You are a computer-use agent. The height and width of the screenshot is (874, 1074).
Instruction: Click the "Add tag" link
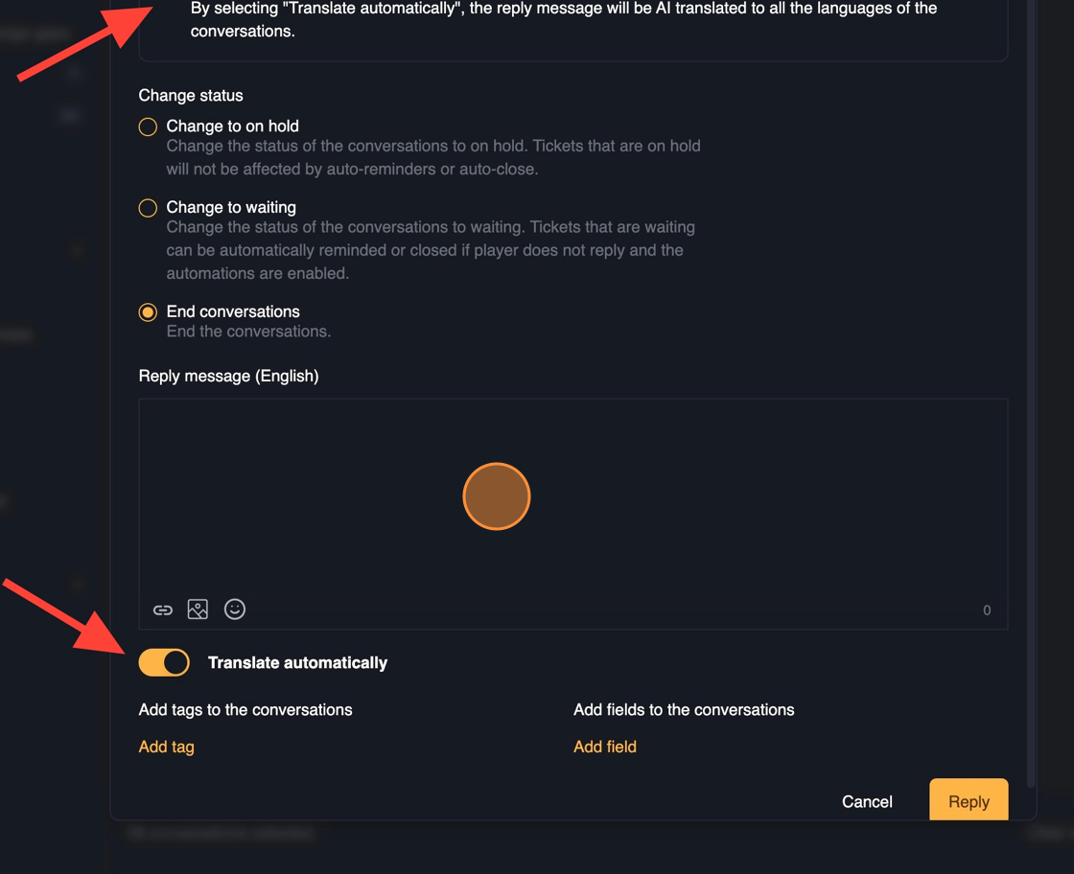[166, 747]
